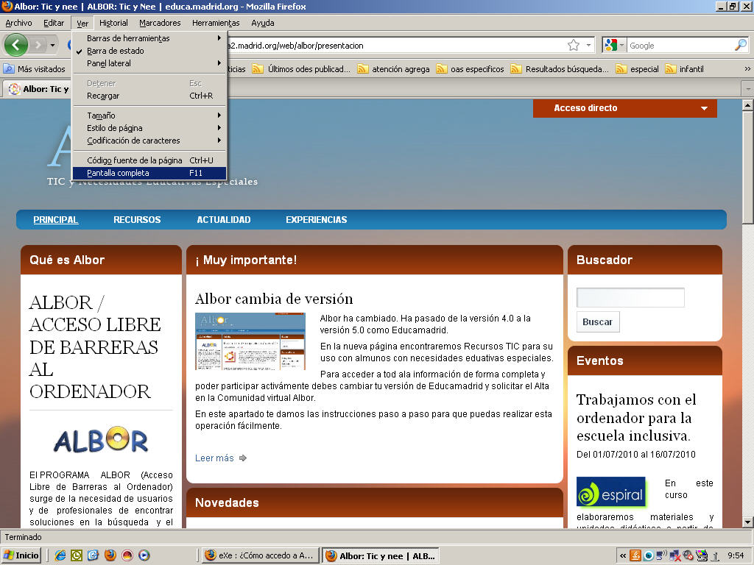Click the page scrollbar down arrow
Image resolution: width=754 pixels, height=565 pixels.
coord(748,522)
